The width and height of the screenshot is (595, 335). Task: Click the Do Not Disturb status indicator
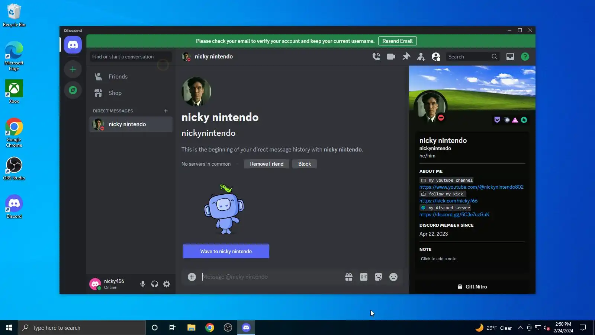tap(441, 118)
